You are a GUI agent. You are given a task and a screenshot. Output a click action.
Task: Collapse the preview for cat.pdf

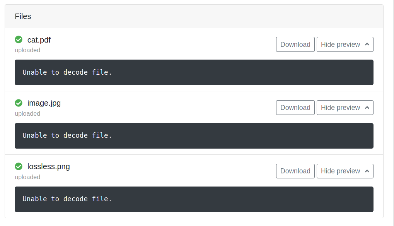pyautogui.click(x=344, y=44)
